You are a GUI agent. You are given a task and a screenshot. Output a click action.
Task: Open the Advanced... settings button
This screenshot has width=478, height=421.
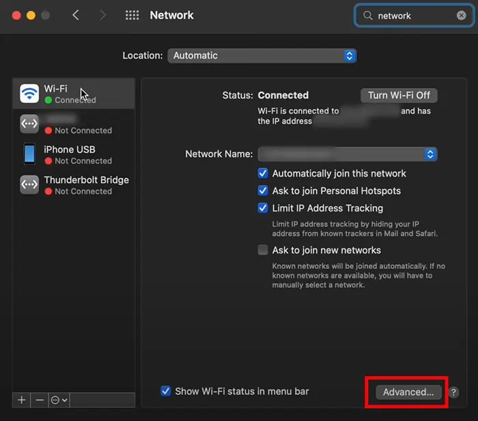click(x=408, y=392)
